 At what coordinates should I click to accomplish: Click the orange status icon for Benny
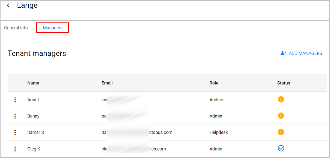(x=281, y=116)
